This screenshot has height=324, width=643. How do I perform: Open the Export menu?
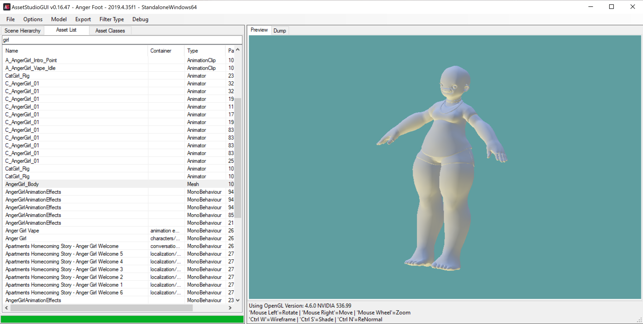point(83,19)
